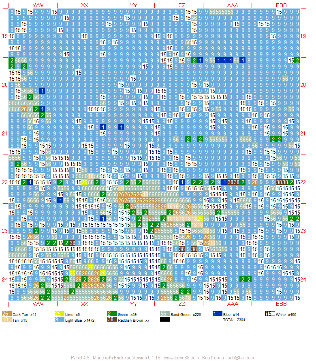Click the Light Blue 9 legend swatch
The image size is (316, 361).
tap(59, 319)
